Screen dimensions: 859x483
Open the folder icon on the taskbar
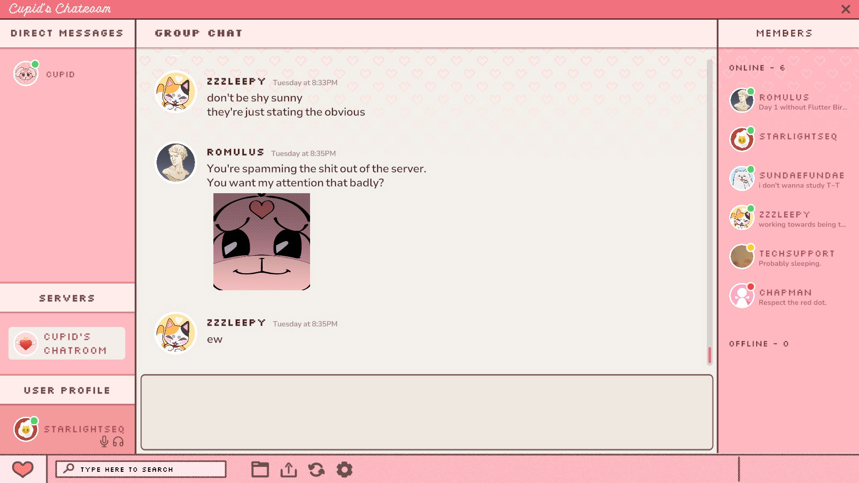[260, 470]
